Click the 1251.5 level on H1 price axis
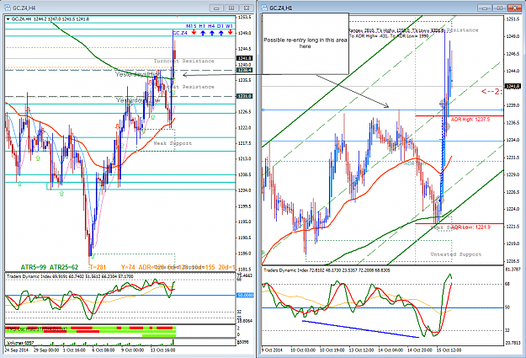526x358 pixels. pyautogui.click(x=513, y=19)
